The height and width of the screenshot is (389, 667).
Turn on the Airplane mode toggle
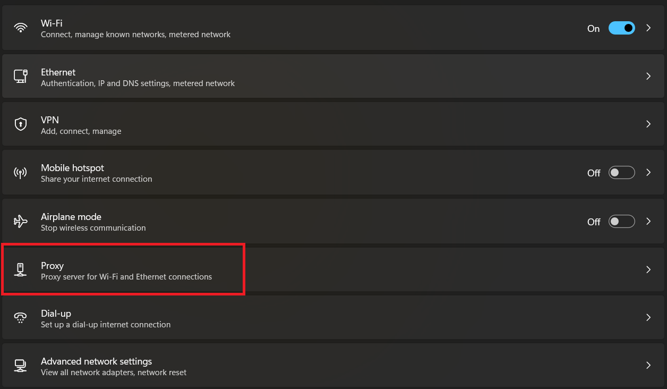(x=621, y=222)
